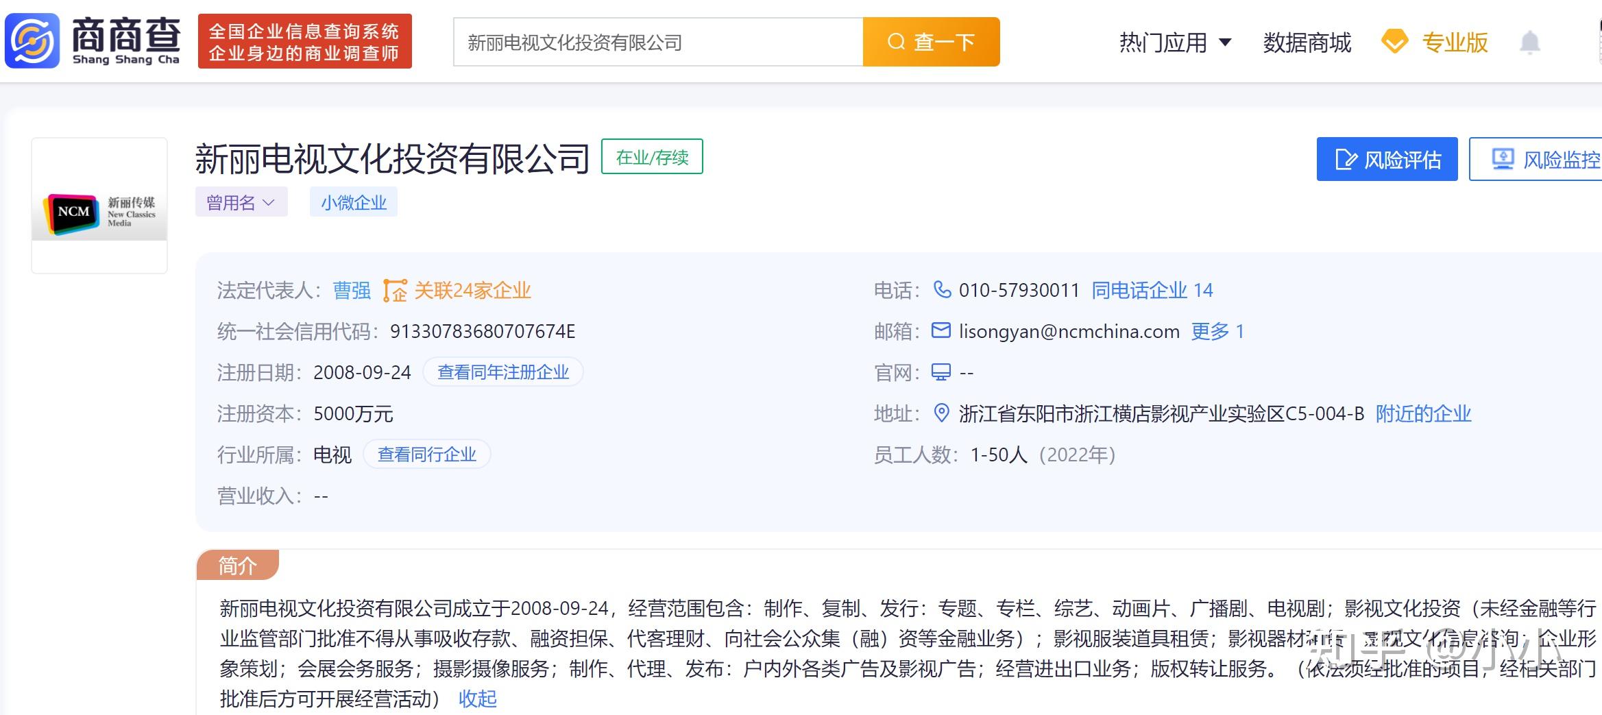This screenshot has height=715, width=1602.
Task: Click the notification bell icon
Action: [1529, 43]
